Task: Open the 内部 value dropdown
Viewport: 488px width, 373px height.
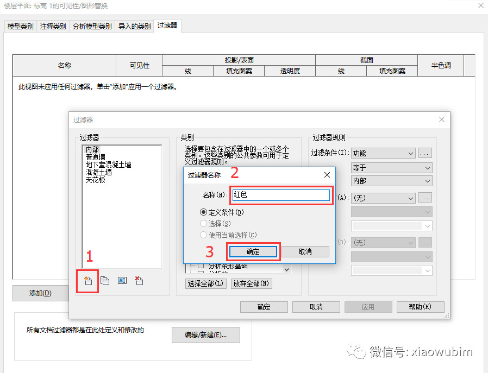Action: tap(391, 181)
